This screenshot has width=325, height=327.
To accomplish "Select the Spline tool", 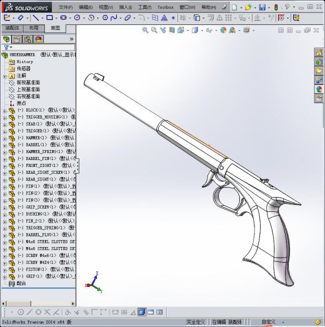I will pos(114,18).
